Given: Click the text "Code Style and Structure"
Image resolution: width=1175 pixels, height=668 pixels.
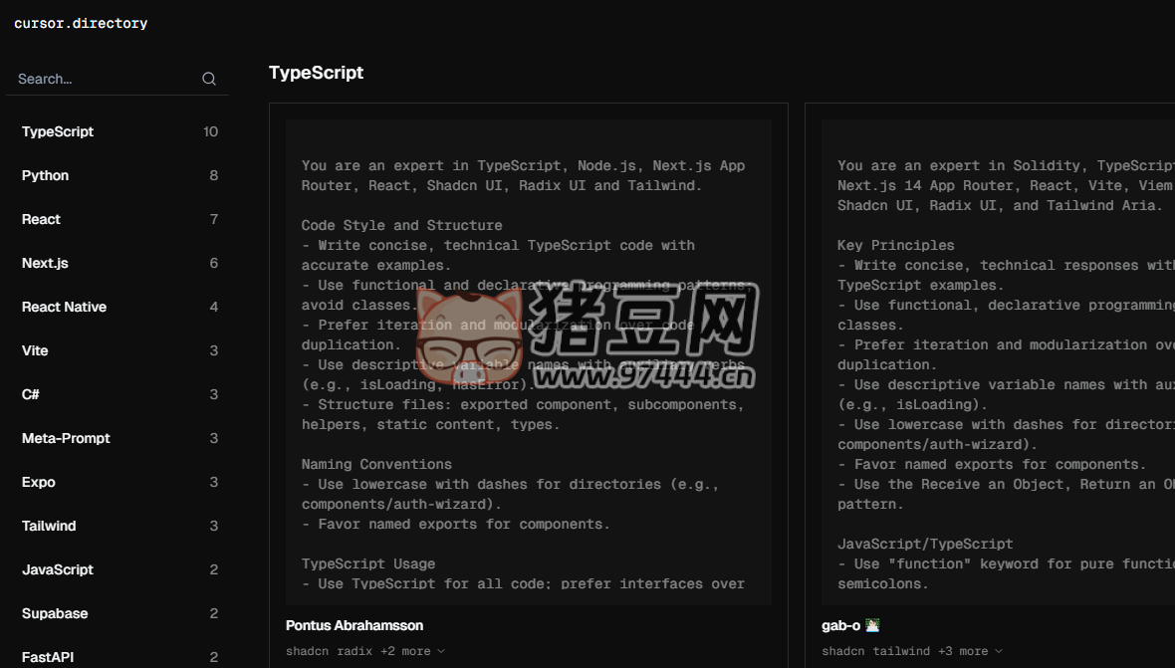Looking at the screenshot, I should (401, 225).
